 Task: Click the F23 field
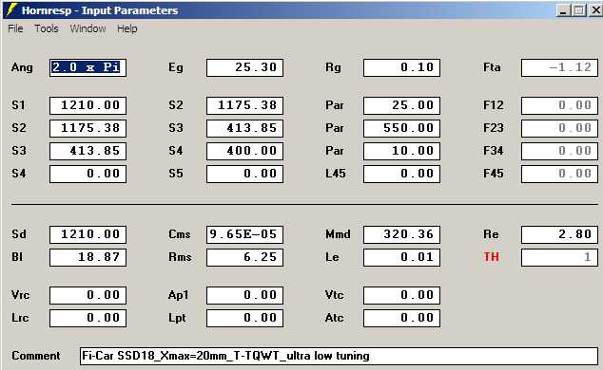(x=559, y=128)
